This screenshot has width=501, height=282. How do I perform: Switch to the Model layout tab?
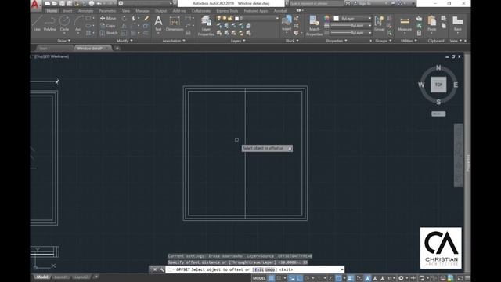pos(41,277)
